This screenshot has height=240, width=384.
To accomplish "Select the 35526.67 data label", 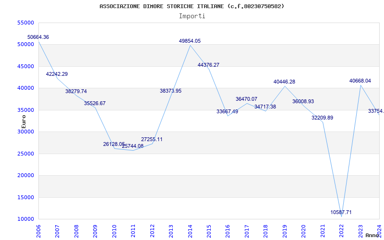I will tap(95, 103).
